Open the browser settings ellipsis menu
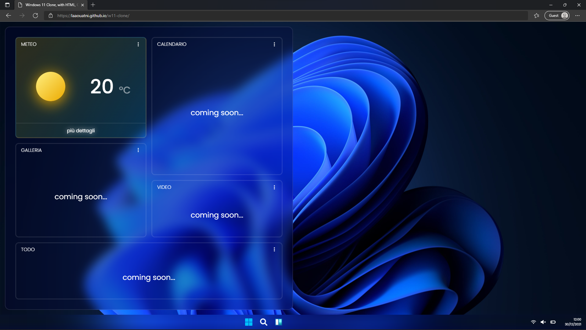Screen dimensions: 586x330 click(x=577, y=16)
